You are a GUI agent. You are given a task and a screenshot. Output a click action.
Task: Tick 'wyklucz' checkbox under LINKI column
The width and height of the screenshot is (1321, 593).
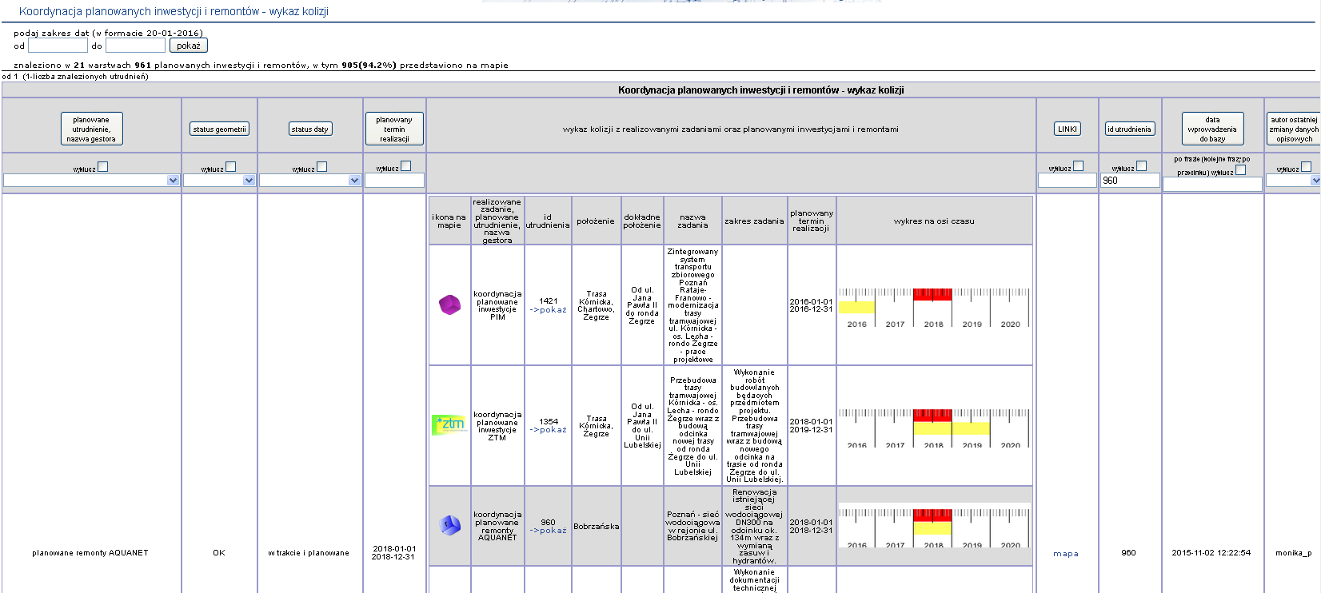pos(1078,166)
